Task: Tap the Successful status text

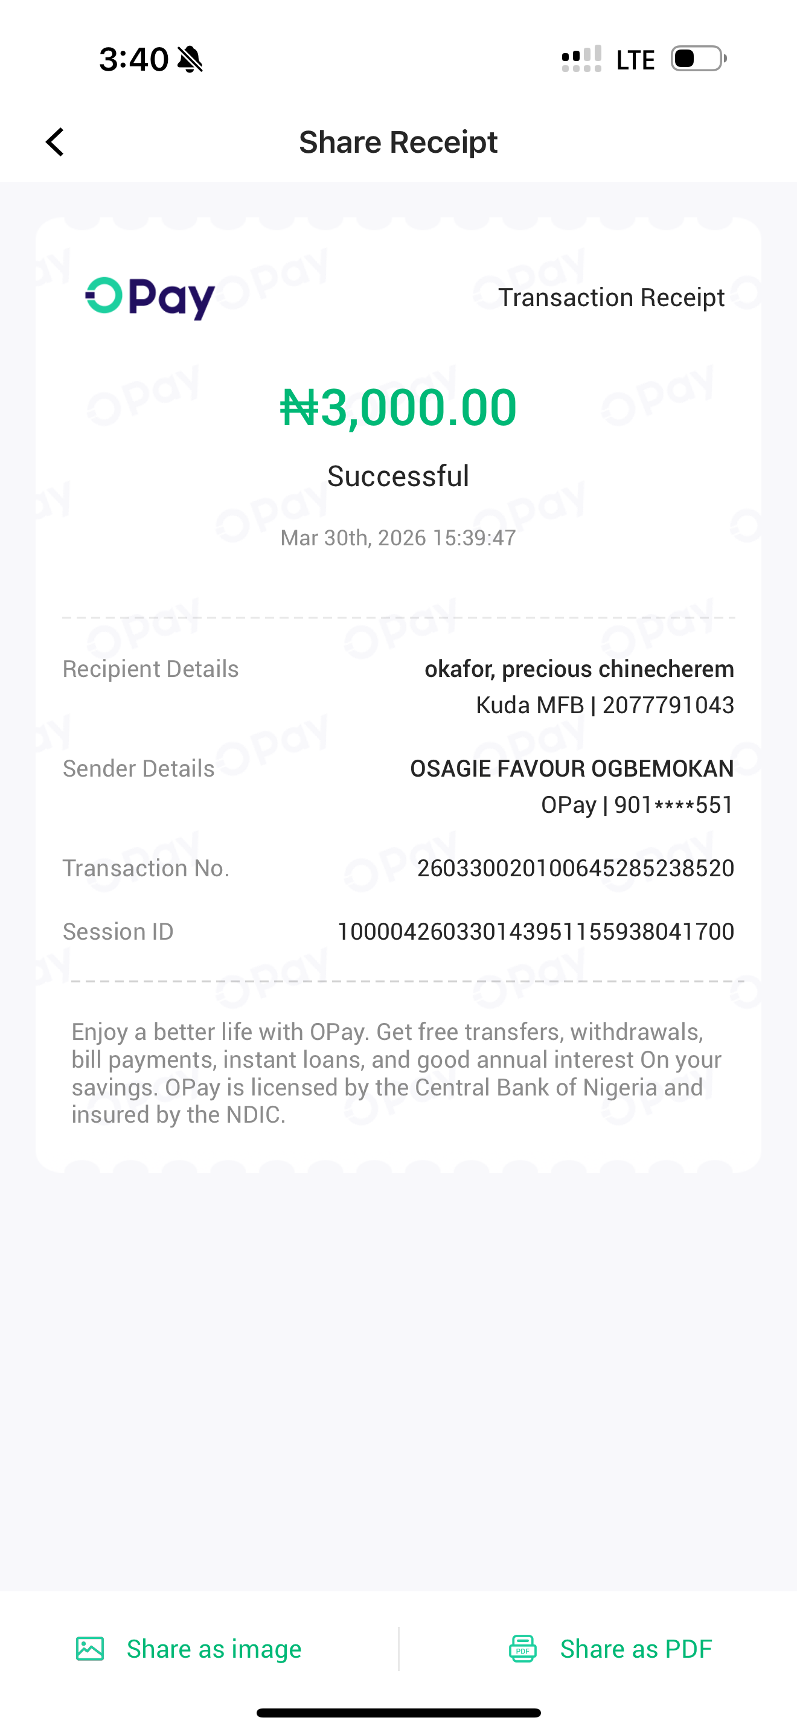Action: (x=398, y=476)
